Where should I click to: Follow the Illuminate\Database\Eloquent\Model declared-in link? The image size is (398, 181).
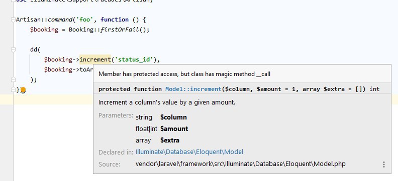tap(189, 152)
